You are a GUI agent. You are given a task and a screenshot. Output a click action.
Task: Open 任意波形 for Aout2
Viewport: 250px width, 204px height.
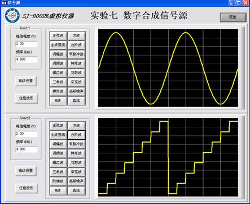point(27,188)
